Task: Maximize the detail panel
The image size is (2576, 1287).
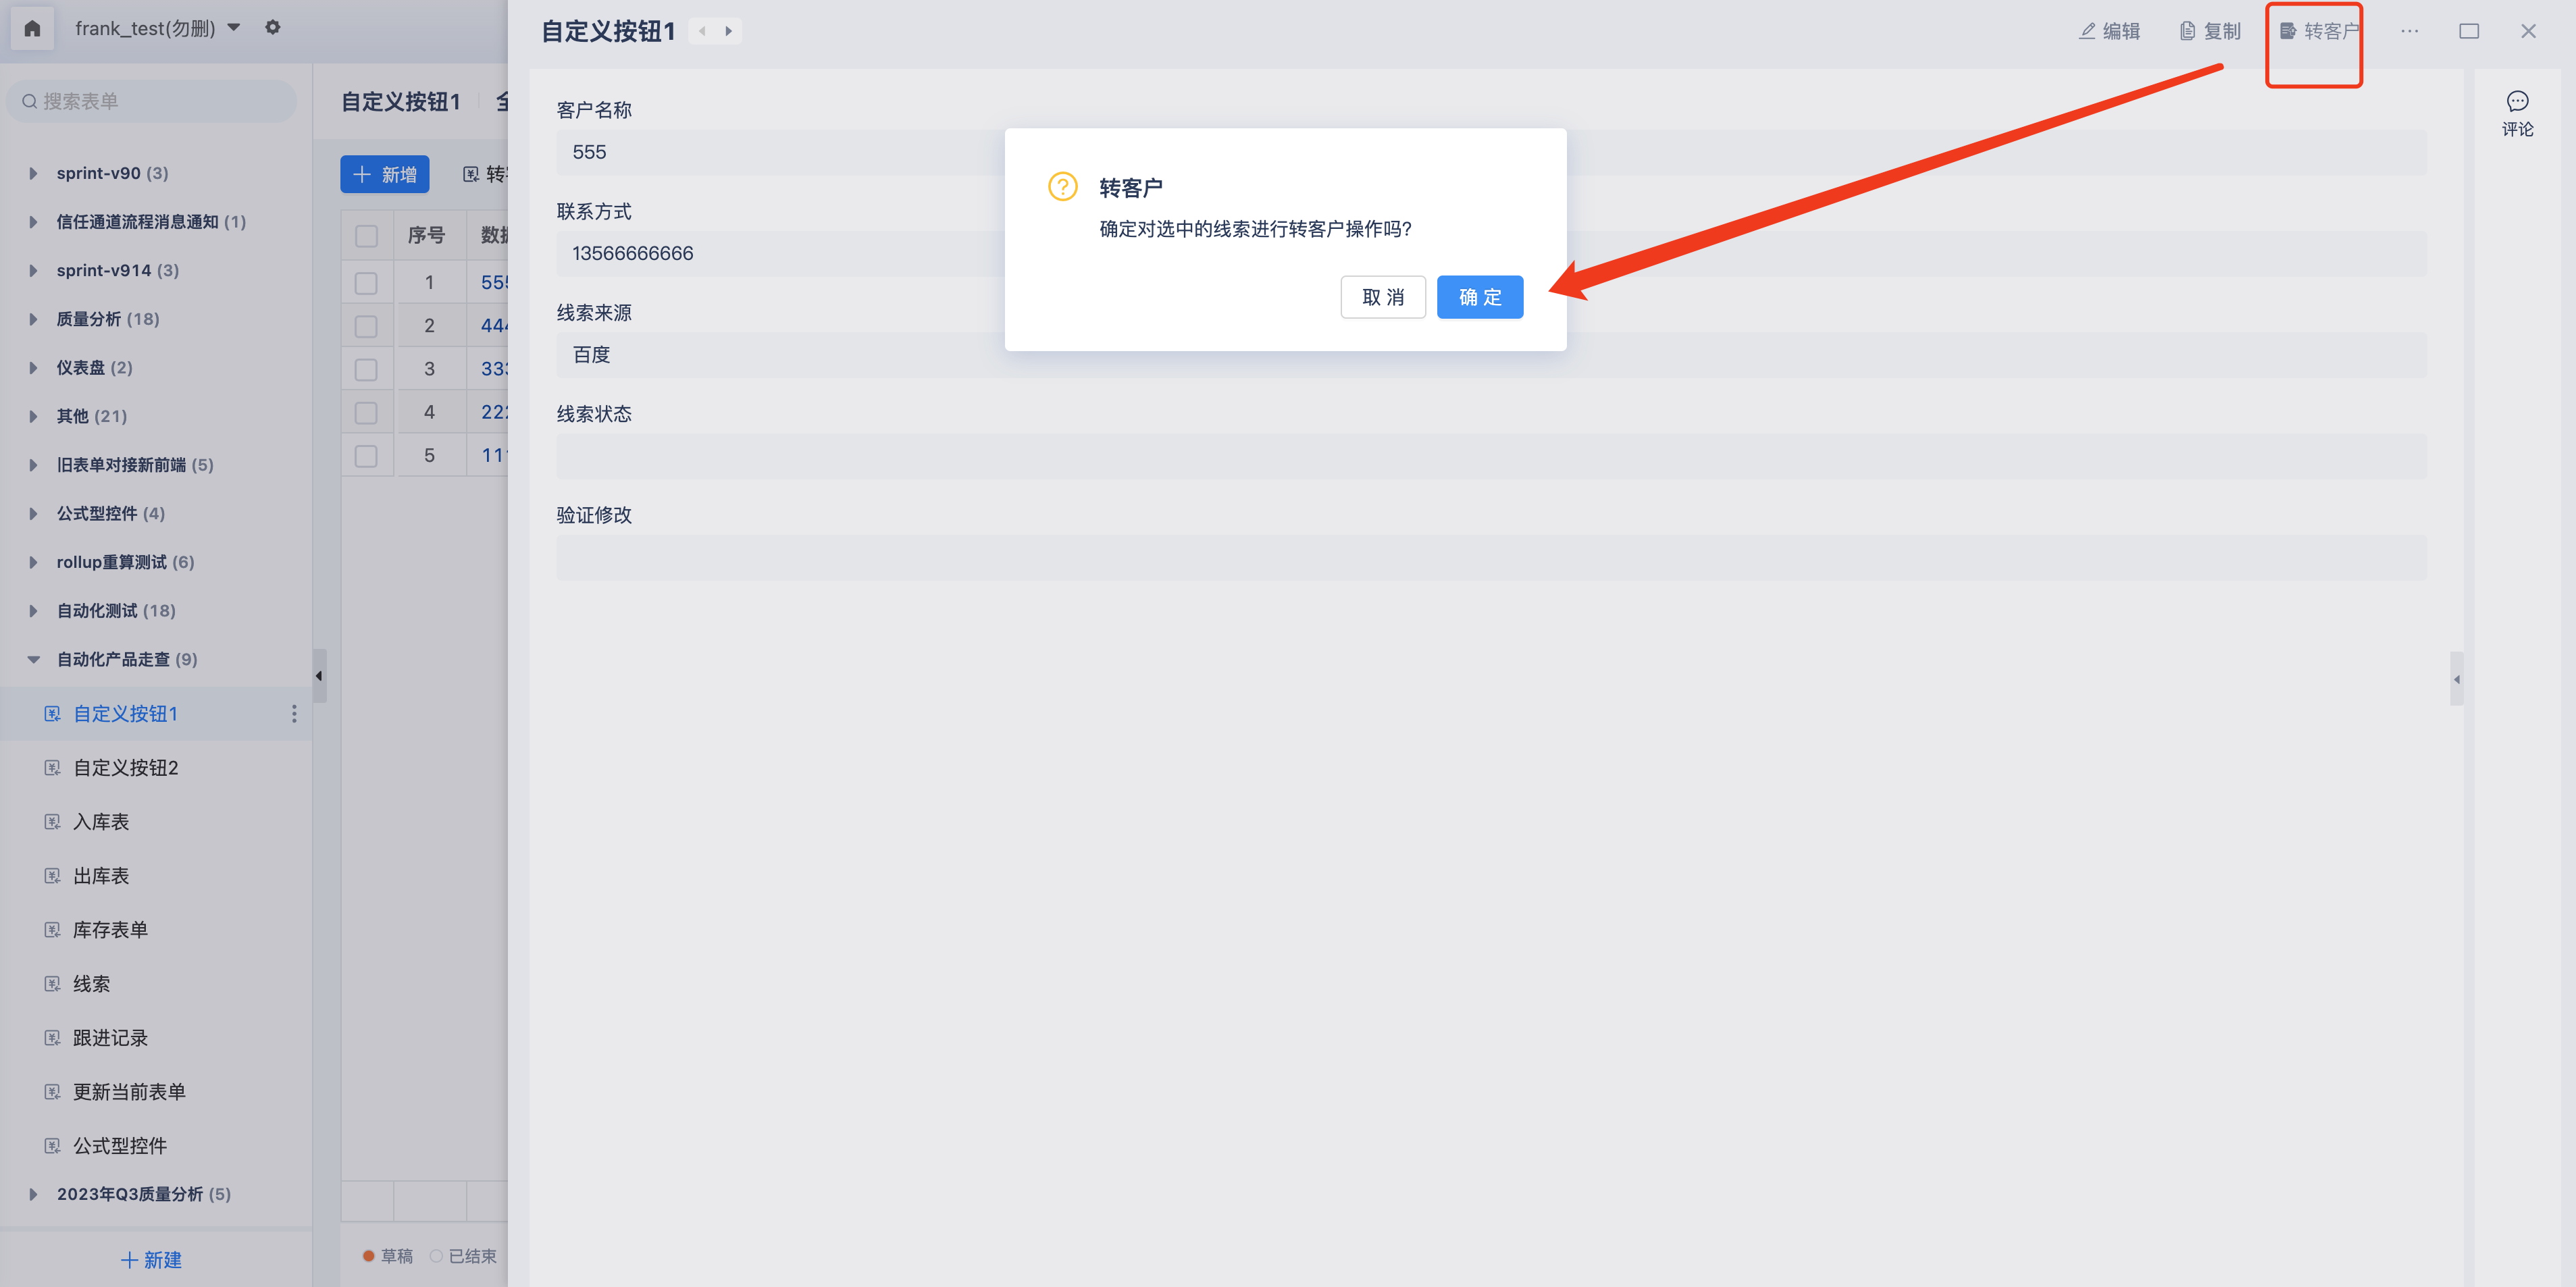Action: pyautogui.click(x=2468, y=31)
